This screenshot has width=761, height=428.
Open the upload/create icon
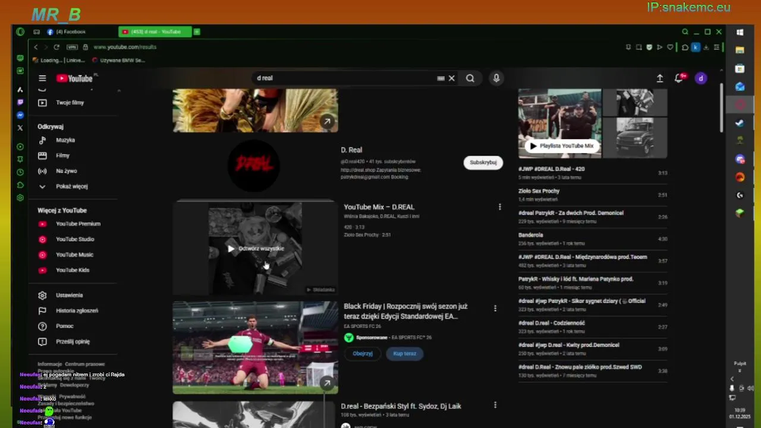coord(660,78)
